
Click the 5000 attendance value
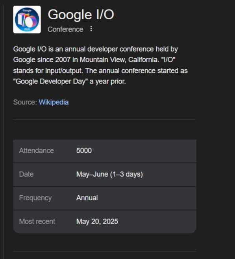(x=84, y=151)
